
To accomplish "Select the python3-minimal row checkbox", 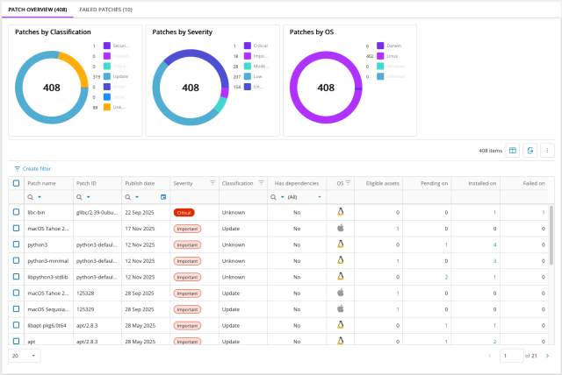I will (17, 260).
